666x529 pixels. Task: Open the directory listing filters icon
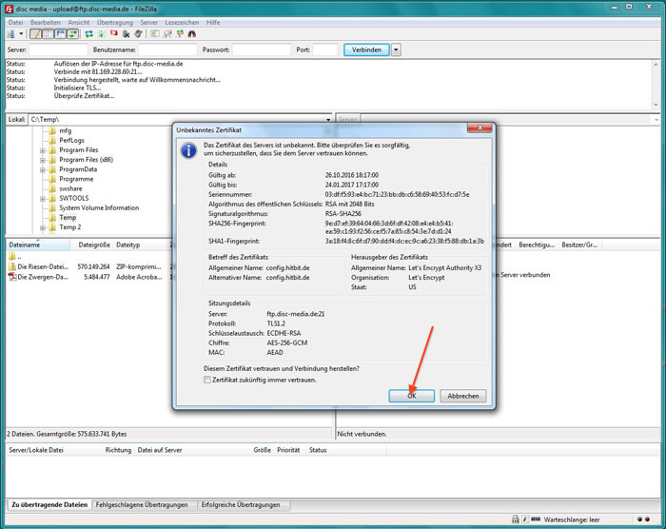pyautogui.click(x=154, y=34)
